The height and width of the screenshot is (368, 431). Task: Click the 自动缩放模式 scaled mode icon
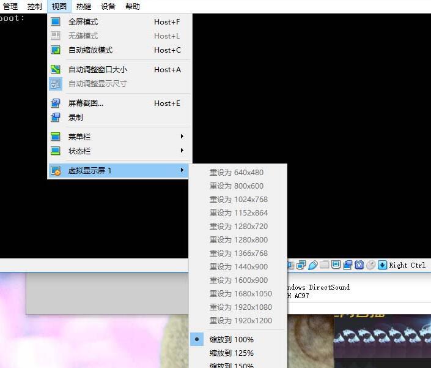click(56, 50)
